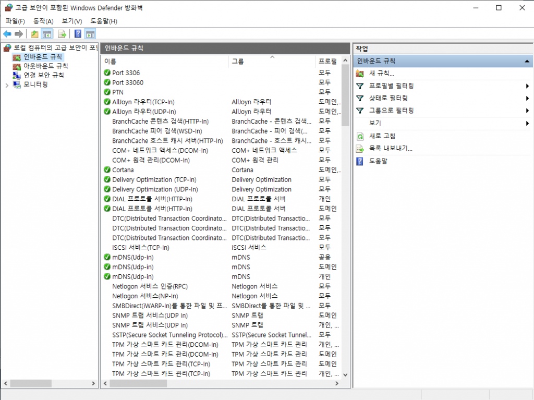Sort by the 프로필 column header
Image resolution: width=534 pixels, height=400 pixels.
click(x=327, y=62)
